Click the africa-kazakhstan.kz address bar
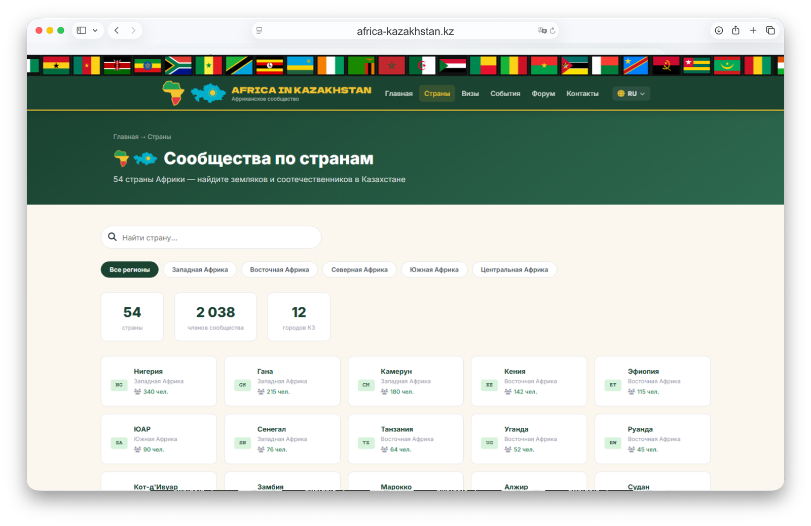811x526 pixels. (x=405, y=31)
